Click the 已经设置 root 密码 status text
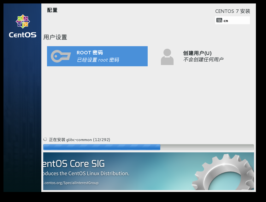The height and width of the screenshot is (202, 266). point(98,60)
